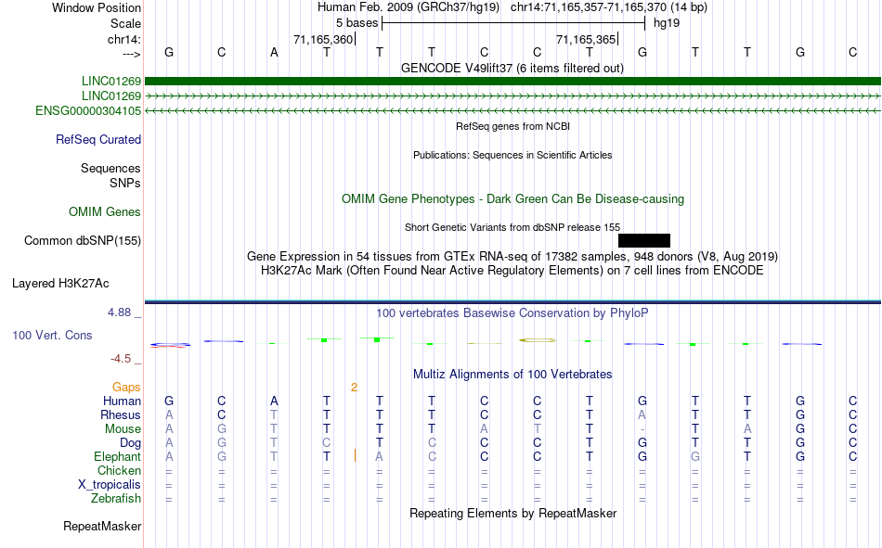Image resolution: width=882 pixels, height=548 pixels.
Task: Click the X_tropicalis species label
Action: [x=110, y=485]
